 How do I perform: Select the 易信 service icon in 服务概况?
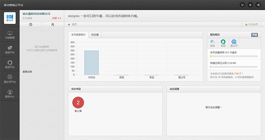point(223,43)
